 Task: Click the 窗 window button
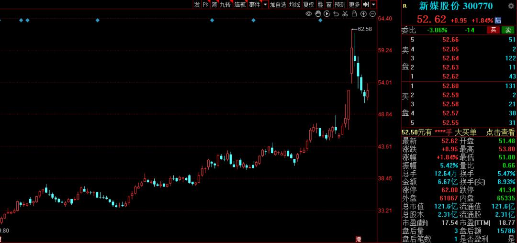tap(329, 4)
